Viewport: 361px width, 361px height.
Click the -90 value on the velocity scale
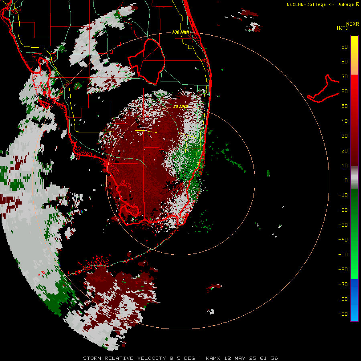343,314
